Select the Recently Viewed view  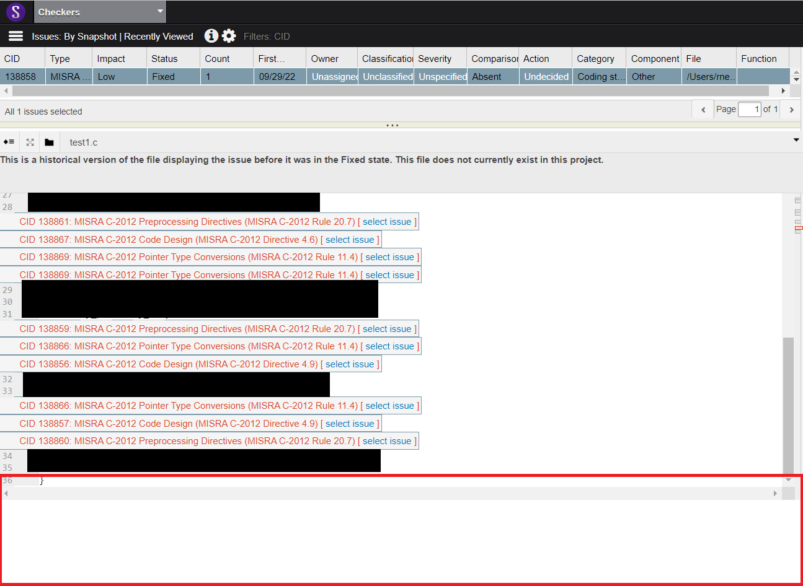coord(158,36)
